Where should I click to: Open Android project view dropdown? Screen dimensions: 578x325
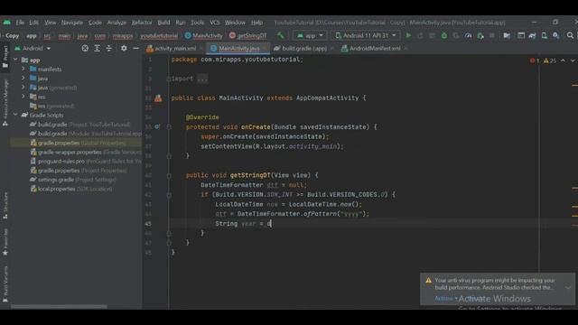click(33, 48)
